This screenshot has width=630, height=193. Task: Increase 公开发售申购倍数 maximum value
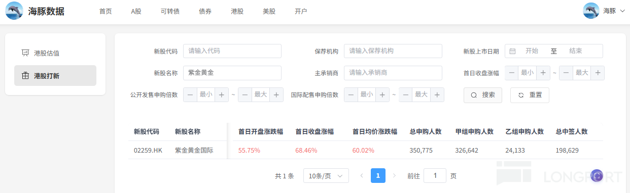coord(276,94)
